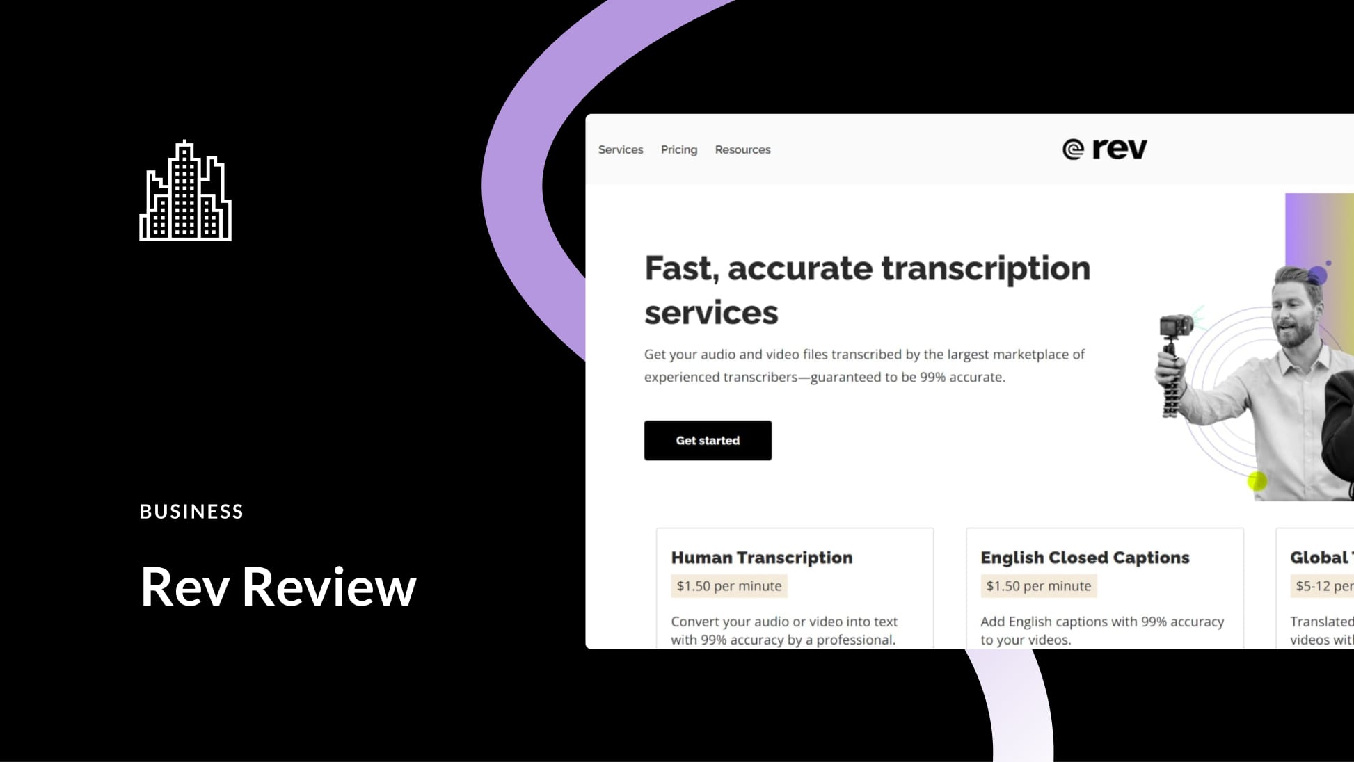The image size is (1354, 762).
Task: Click the BUSINESS category label link
Action: click(191, 510)
